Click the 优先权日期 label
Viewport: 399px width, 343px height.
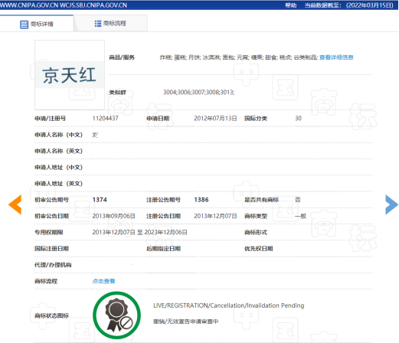click(x=259, y=249)
